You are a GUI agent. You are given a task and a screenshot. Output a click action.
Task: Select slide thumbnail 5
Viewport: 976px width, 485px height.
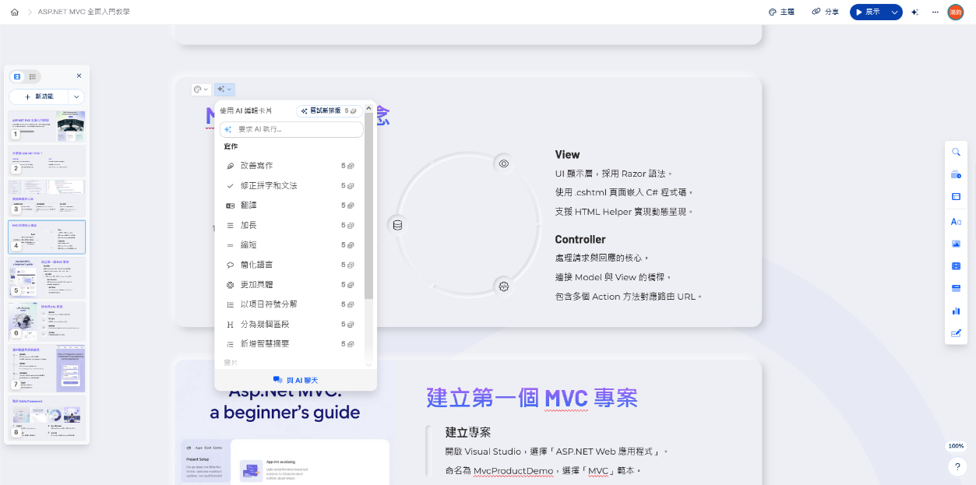point(48,277)
